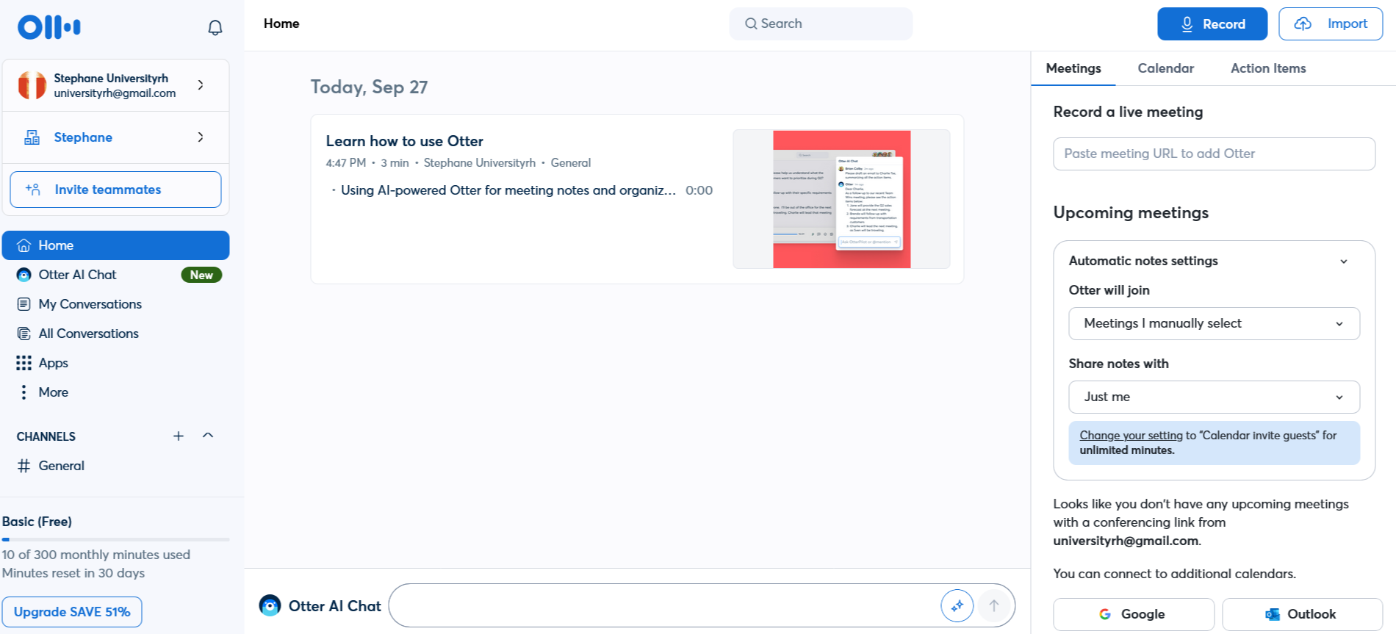
Task: Open the 'Meetings I manually select' dropdown
Action: click(1214, 323)
